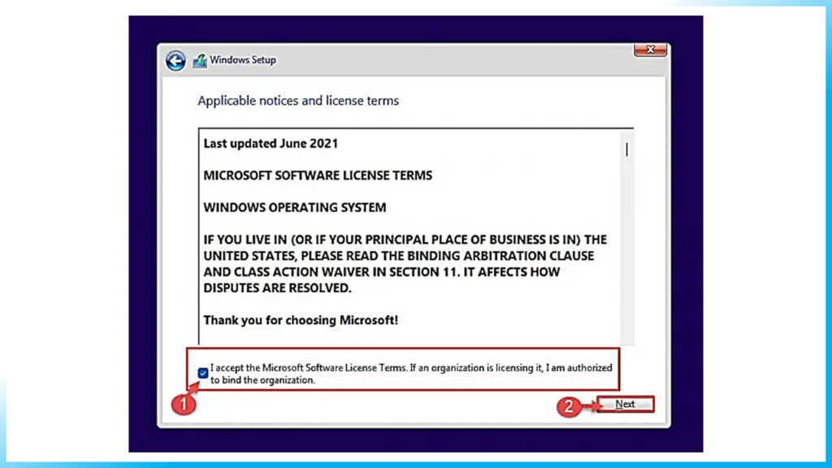Screen dimensions: 832x468
Task: Click the Windows Setup logo icon in title bar
Action: click(x=199, y=59)
